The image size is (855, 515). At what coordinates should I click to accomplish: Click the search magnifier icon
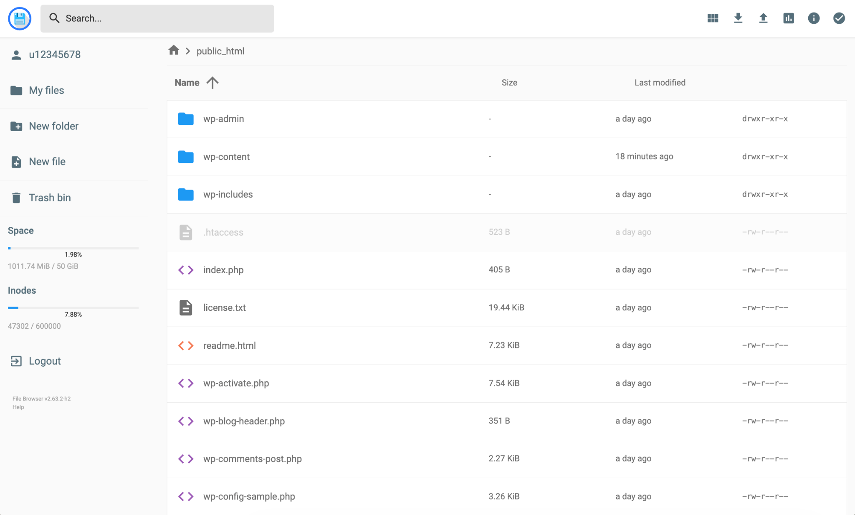pyautogui.click(x=54, y=18)
